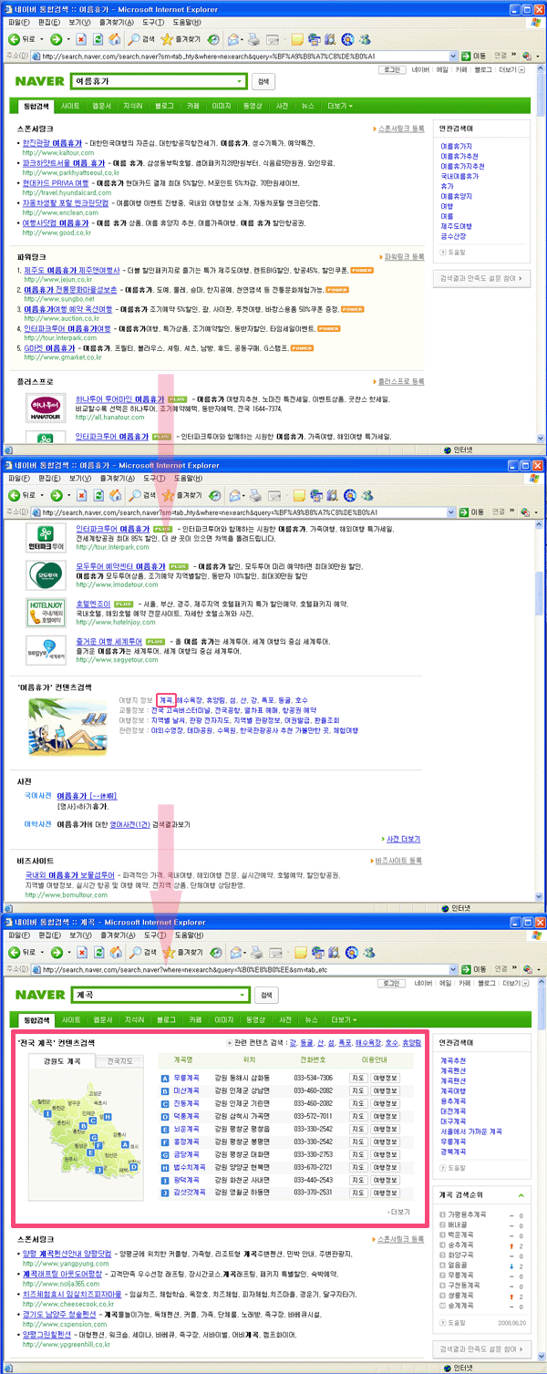Click Refresh icon in the 여름휴가 컨텐츠검색 window
The image size is (547, 1374).
click(x=98, y=496)
